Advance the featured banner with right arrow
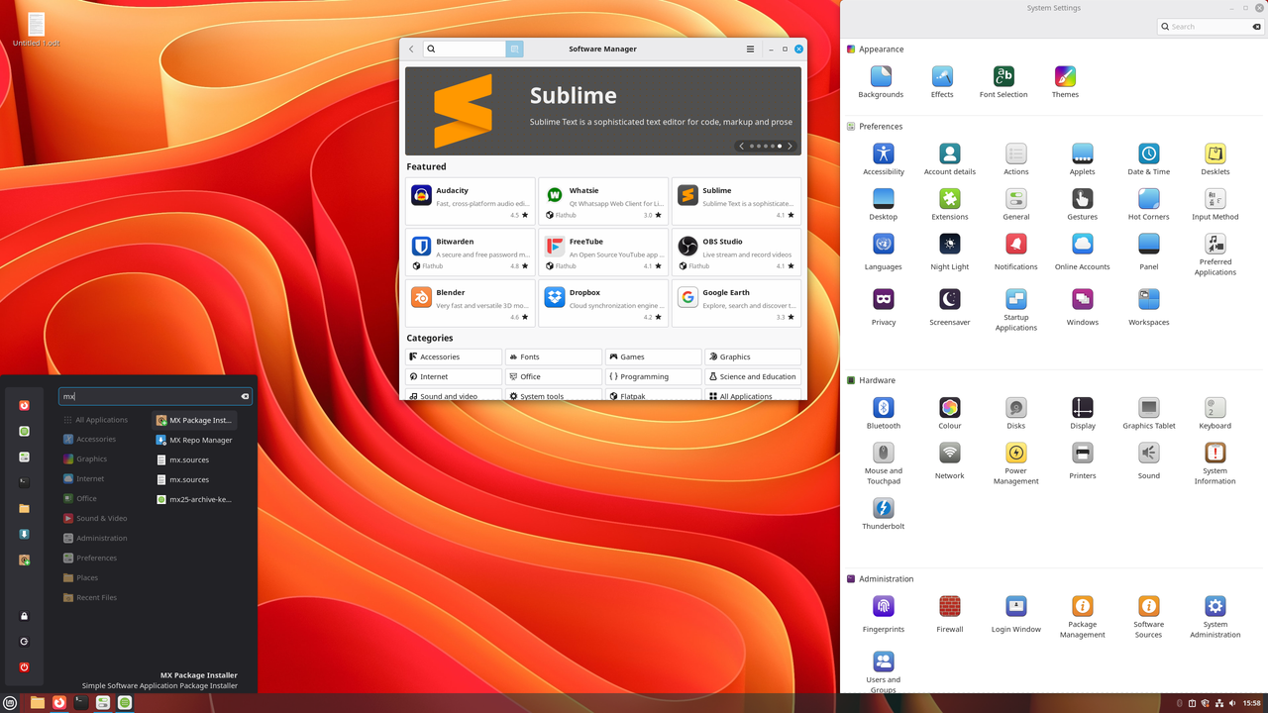The image size is (1268, 713). (790, 146)
